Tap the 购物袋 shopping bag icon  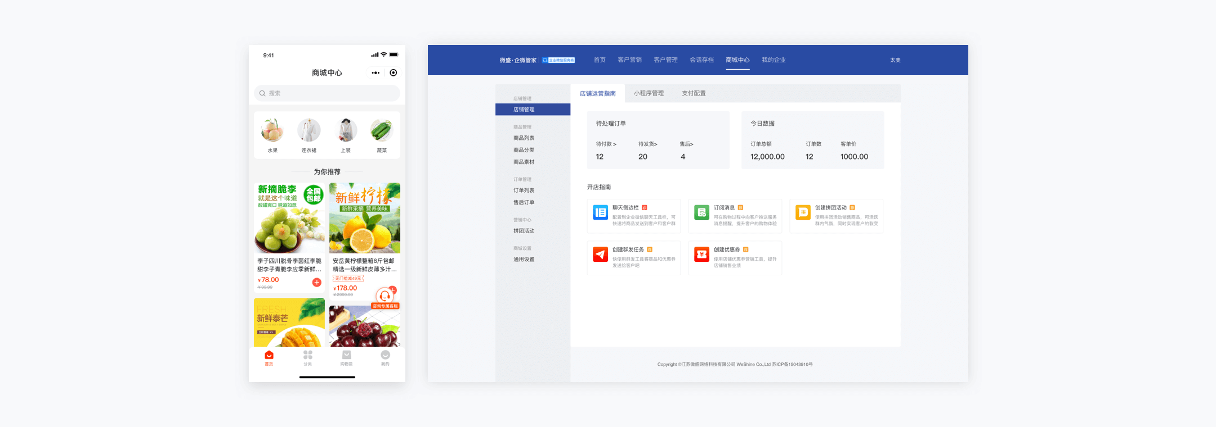(347, 355)
